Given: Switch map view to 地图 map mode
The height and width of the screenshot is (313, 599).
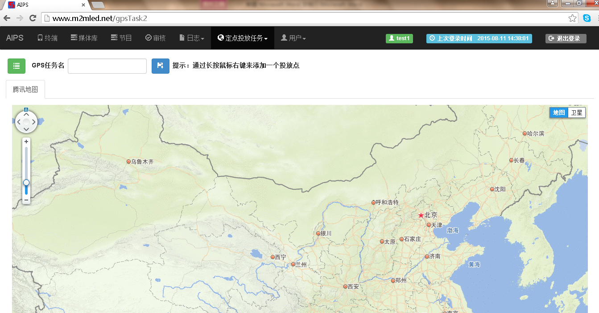Looking at the screenshot, I should click(559, 113).
